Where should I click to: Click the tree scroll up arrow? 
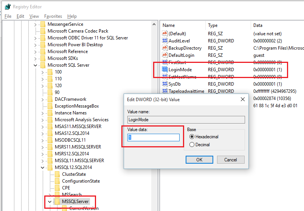(x=154, y=24)
